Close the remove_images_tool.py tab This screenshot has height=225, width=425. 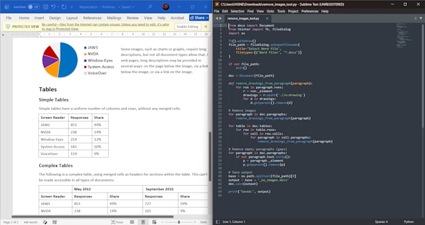(267, 19)
